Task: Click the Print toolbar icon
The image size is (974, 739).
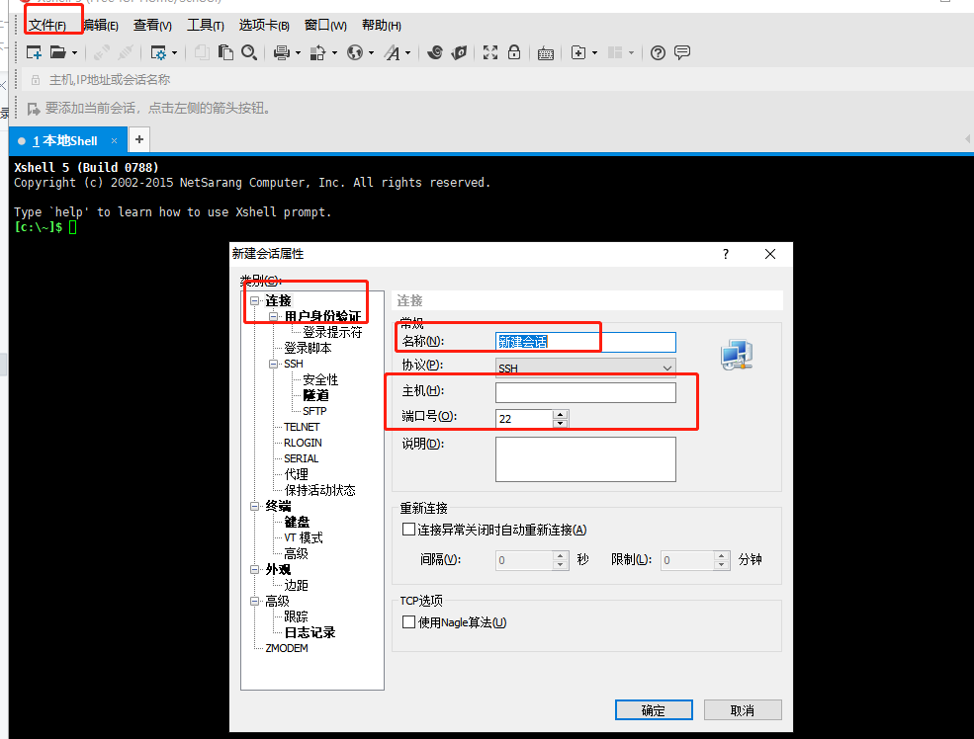Action: pyautogui.click(x=282, y=52)
